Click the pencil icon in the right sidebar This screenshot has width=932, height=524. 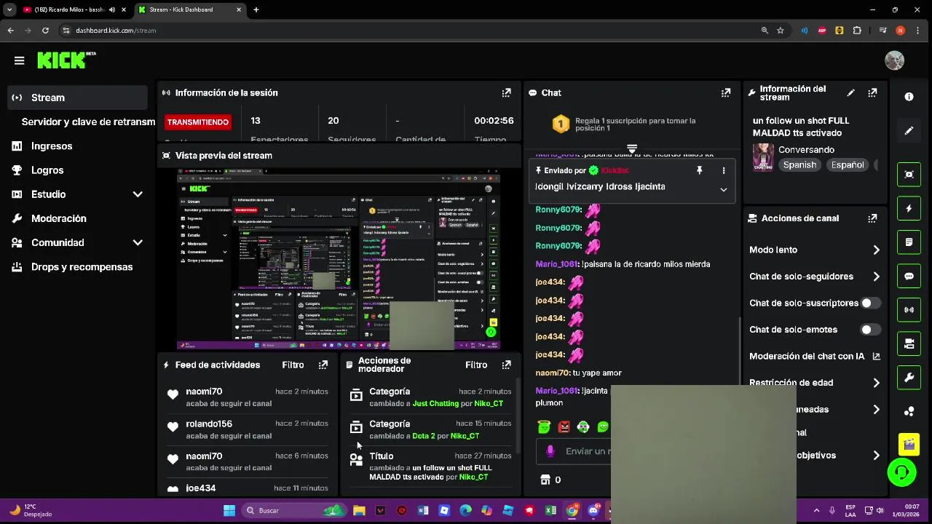(909, 131)
